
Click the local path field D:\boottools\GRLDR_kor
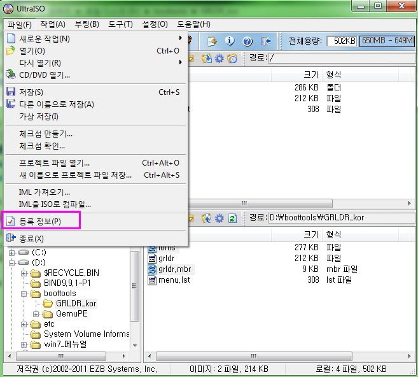342,218
